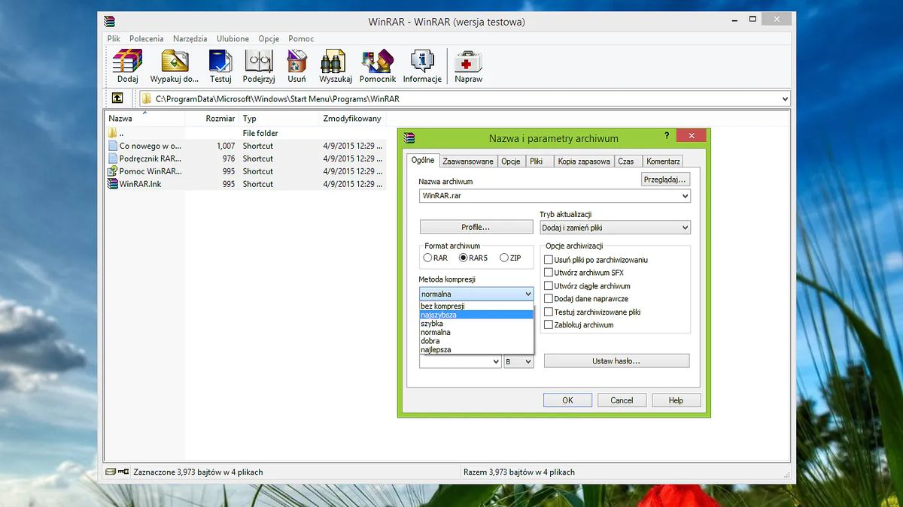Image resolution: width=903 pixels, height=507 pixels.
Task: Open the address bar path dropdown
Action: click(786, 98)
